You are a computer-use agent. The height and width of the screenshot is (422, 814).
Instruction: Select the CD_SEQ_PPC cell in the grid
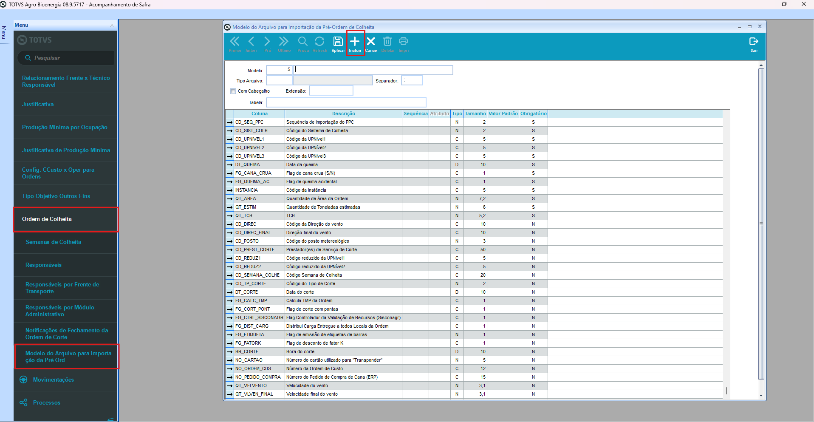tap(259, 122)
